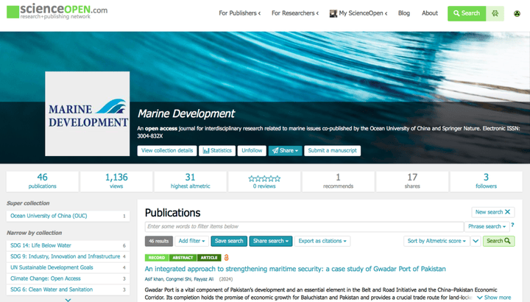Click author Fayyaz Ali
Image resolution: width=530 pixels, height=302 pixels.
(204, 279)
